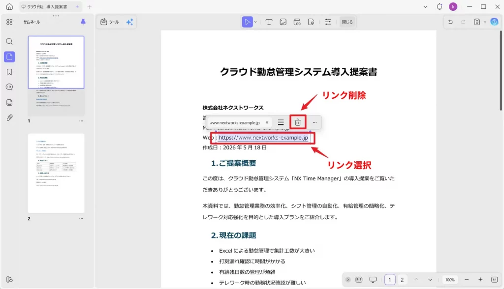Go to the home screen icon
The width and height of the screenshot is (504, 289).
tap(9, 6)
